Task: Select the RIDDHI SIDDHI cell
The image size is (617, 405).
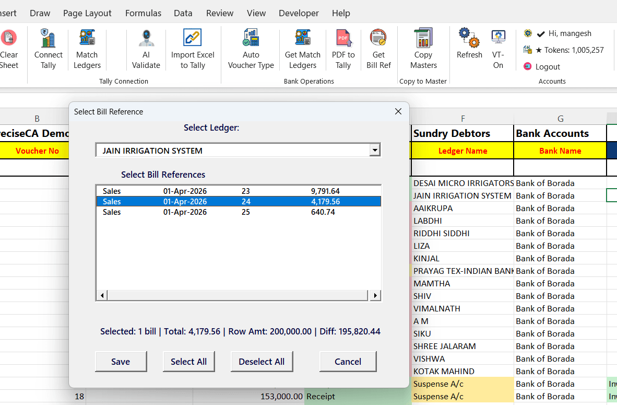Action: 462,233
